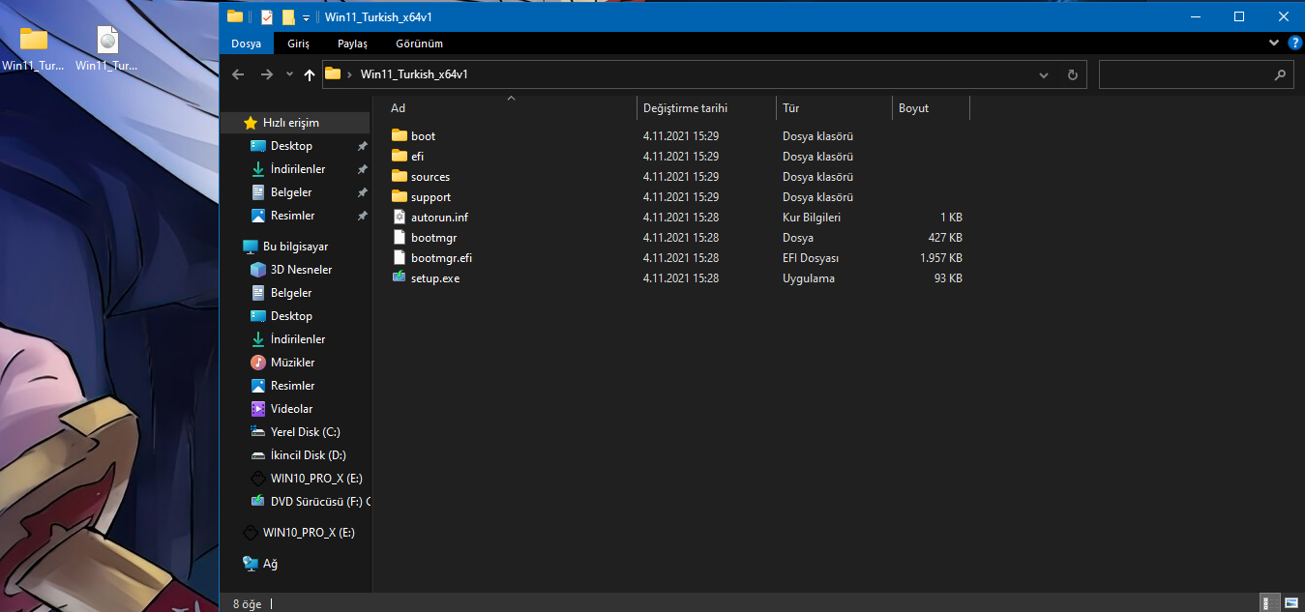Open the Explorer help question mark icon
The height and width of the screenshot is (612, 1305).
click(x=1295, y=44)
